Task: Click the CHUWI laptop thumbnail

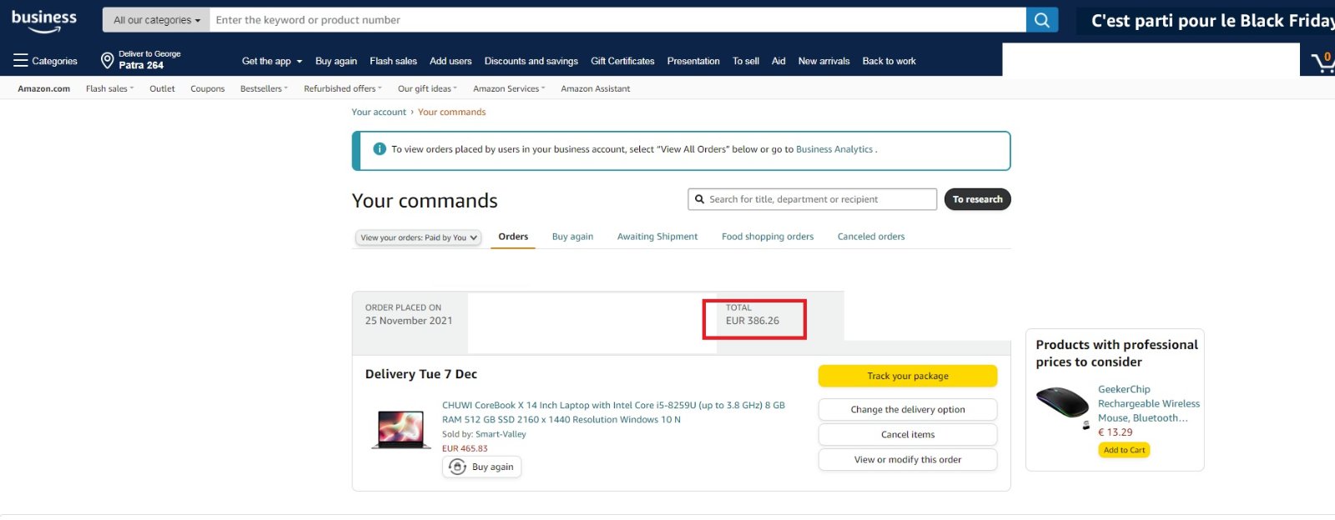Action: [400, 429]
